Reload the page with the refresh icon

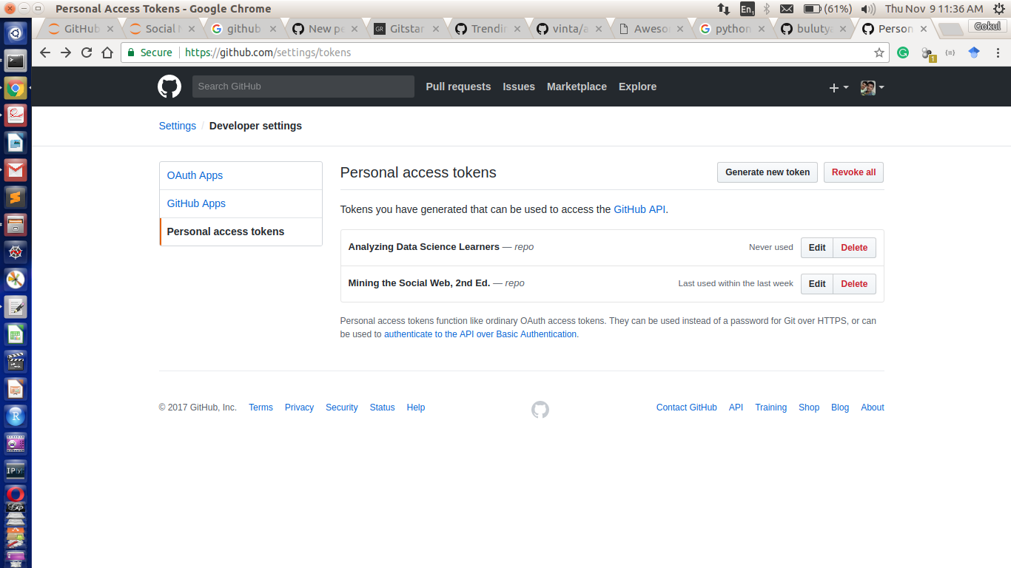click(87, 53)
